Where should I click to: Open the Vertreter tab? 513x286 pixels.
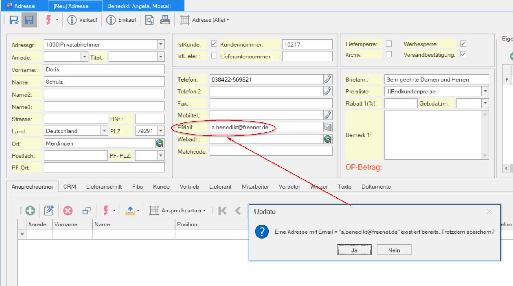tap(290, 187)
